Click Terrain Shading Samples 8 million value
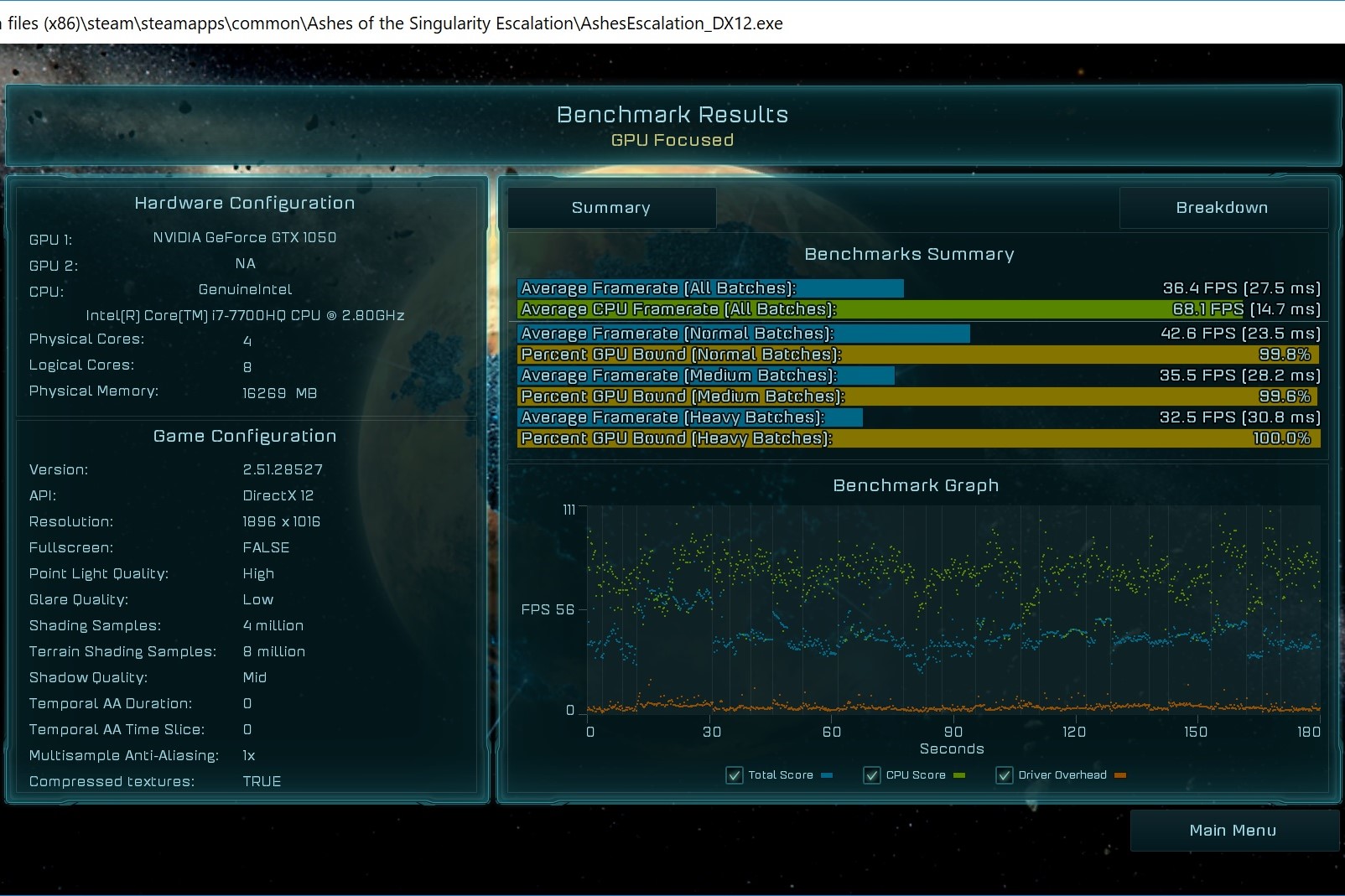The width and height of the screenshot is (1345, 896). pos(274,651)
